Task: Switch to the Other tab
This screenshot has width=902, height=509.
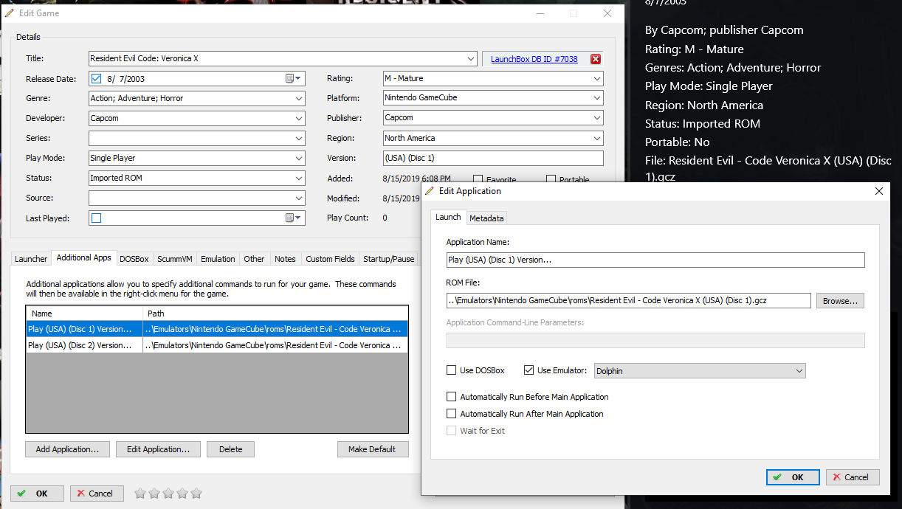Action: tap(254, 259)
